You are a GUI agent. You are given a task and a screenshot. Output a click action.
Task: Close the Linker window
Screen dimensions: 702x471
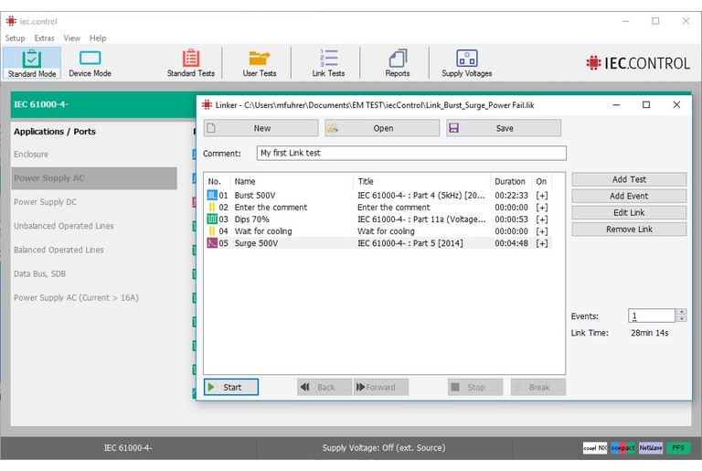676,105
